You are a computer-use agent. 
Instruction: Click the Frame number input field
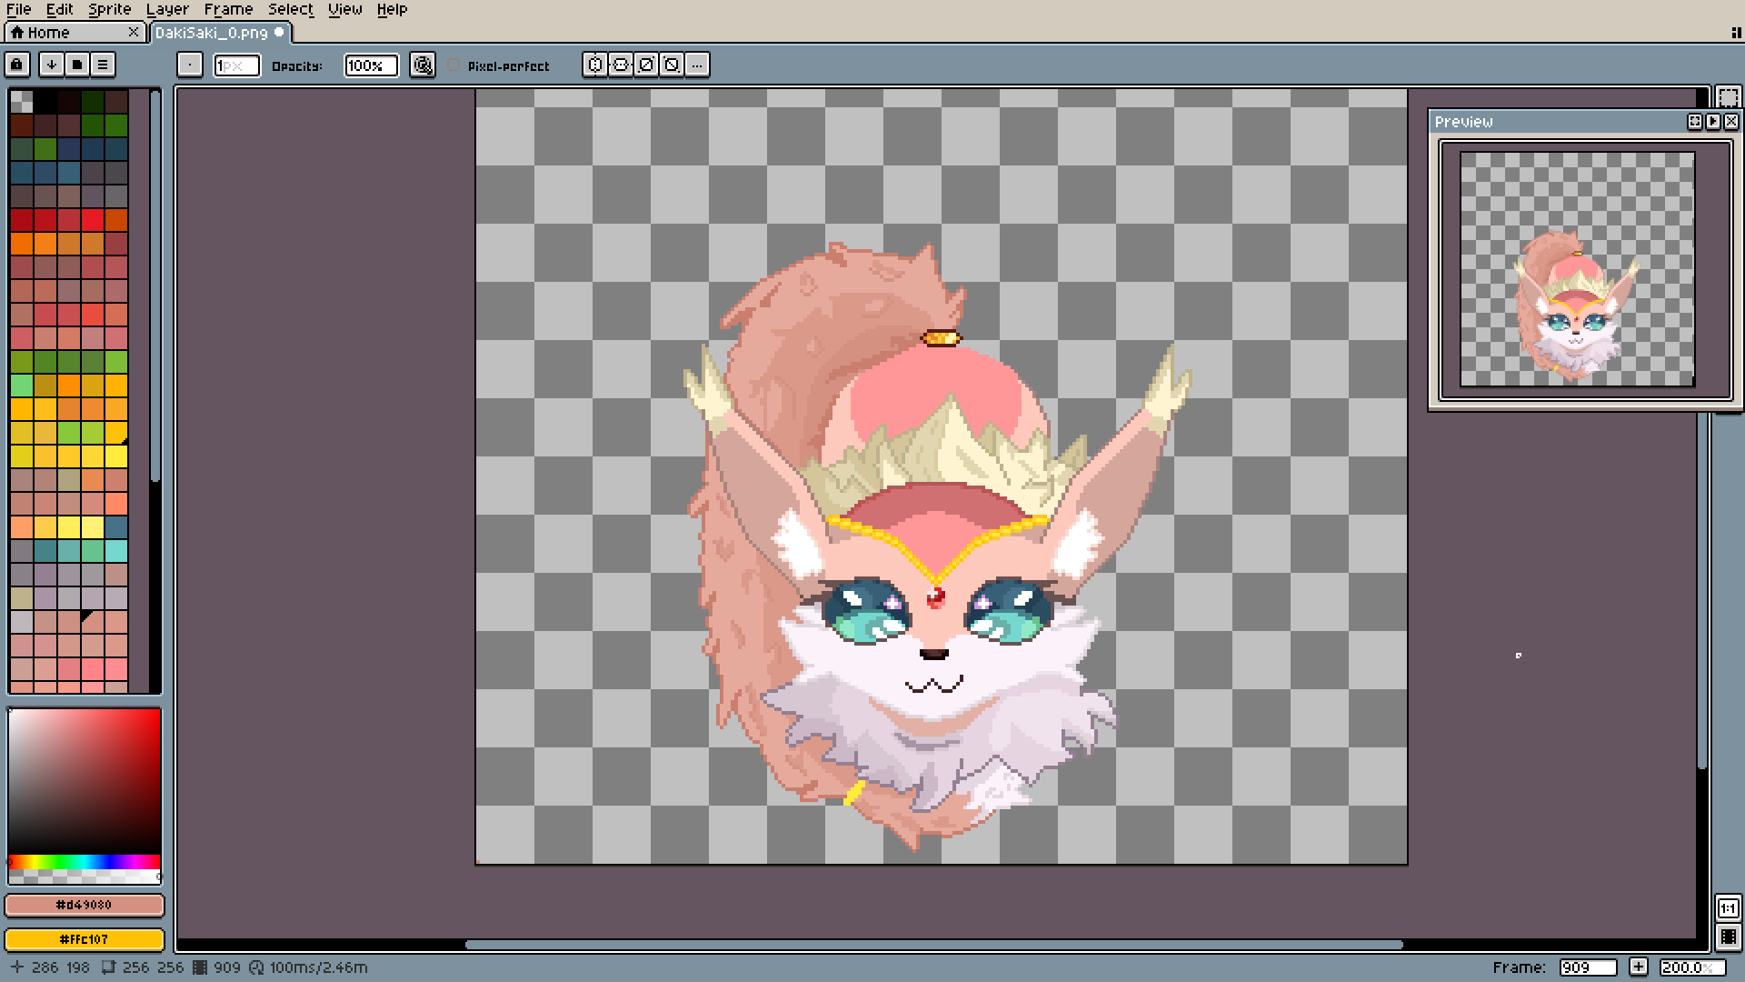[1587, 967]
